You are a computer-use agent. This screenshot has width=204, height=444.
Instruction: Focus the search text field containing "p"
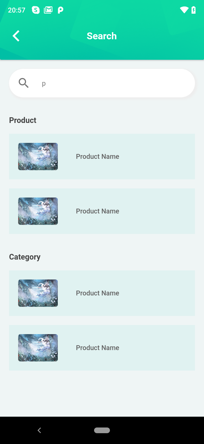click(x=113, y=83)
